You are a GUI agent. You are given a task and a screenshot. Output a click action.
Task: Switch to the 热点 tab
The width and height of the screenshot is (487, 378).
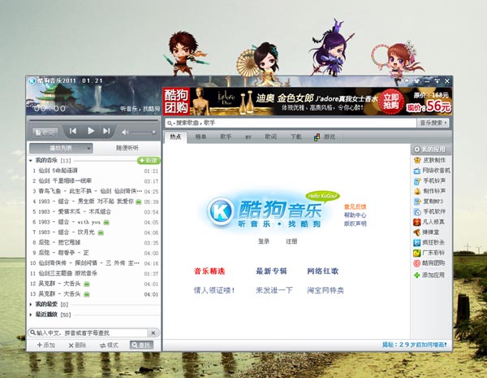coord(175,137)
